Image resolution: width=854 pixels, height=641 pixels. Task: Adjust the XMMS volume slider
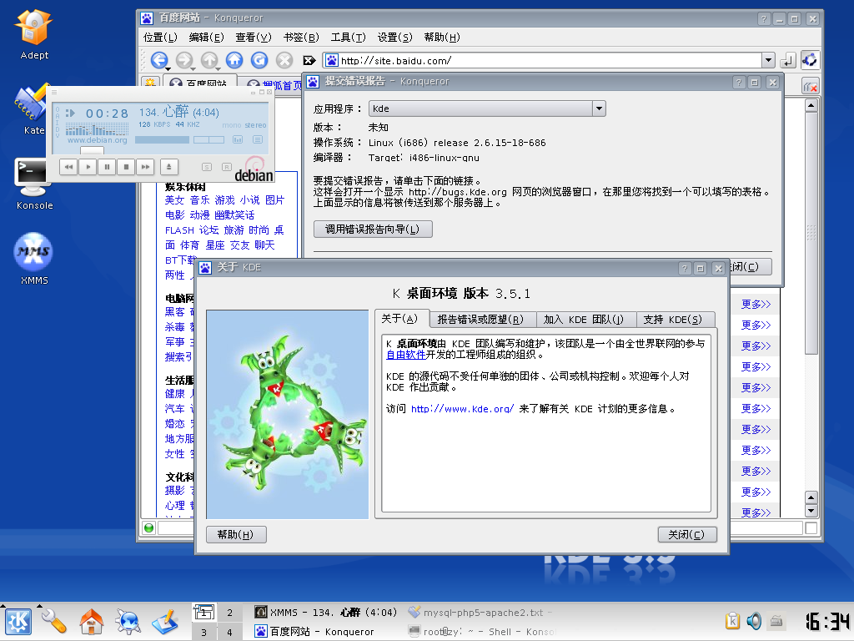(162, 139)
